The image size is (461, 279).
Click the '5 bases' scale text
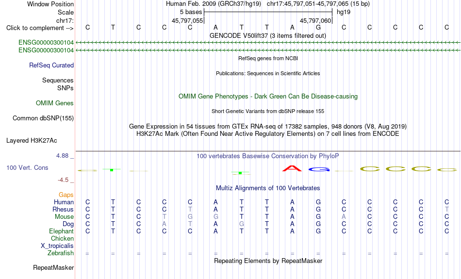pos(191,12)
